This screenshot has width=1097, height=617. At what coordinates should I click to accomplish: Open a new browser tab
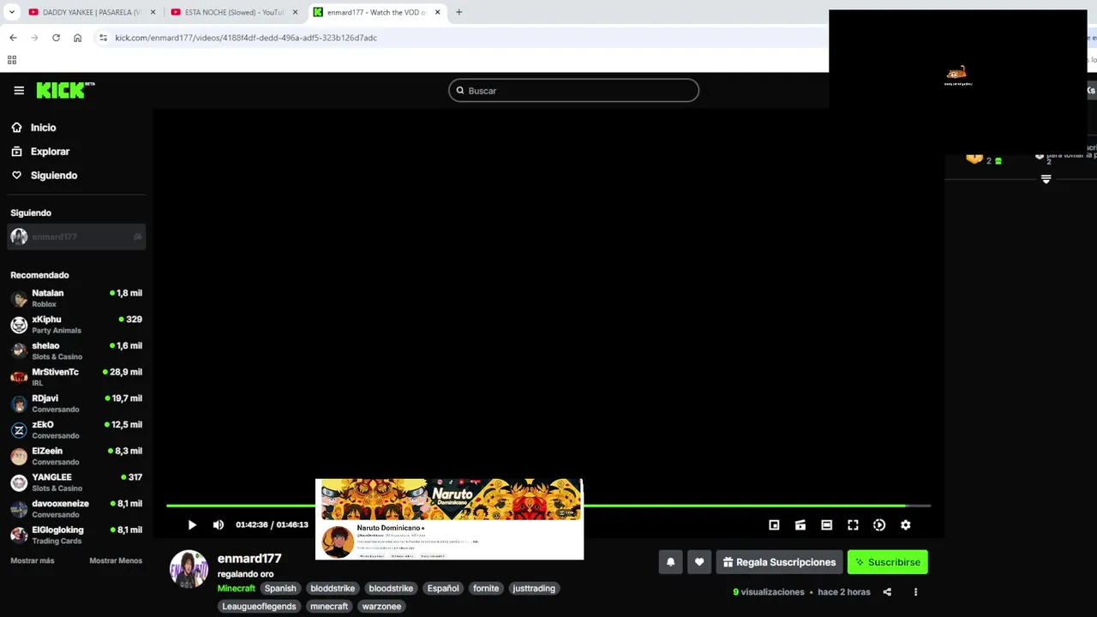point(459,12)
